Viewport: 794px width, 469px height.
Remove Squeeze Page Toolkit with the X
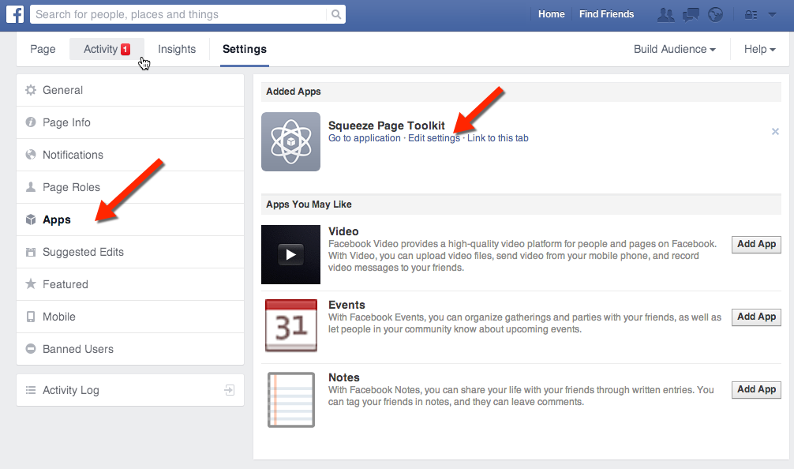(775, 132)
